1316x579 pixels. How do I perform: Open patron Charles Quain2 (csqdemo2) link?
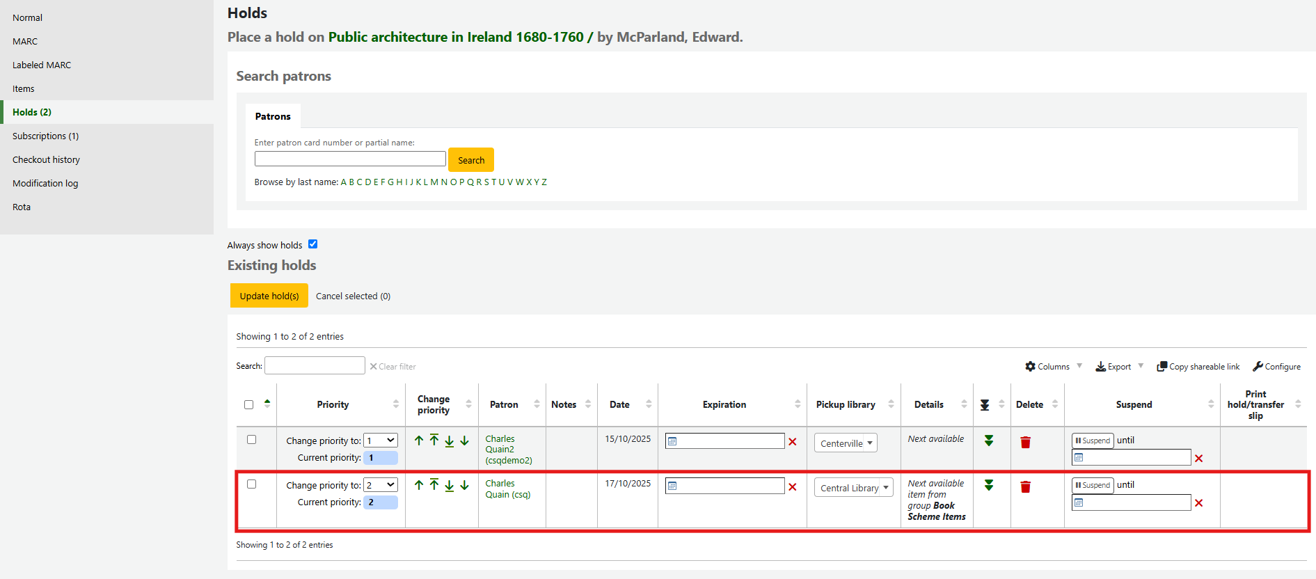509,450
